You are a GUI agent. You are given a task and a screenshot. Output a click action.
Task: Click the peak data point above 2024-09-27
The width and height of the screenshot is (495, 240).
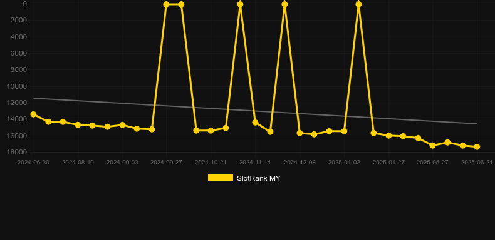tap(167, 4)
